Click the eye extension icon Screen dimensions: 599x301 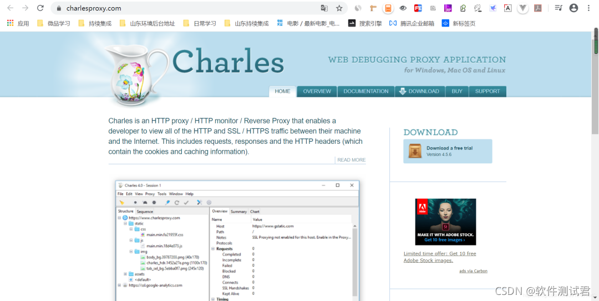click(x=403, y=8)
